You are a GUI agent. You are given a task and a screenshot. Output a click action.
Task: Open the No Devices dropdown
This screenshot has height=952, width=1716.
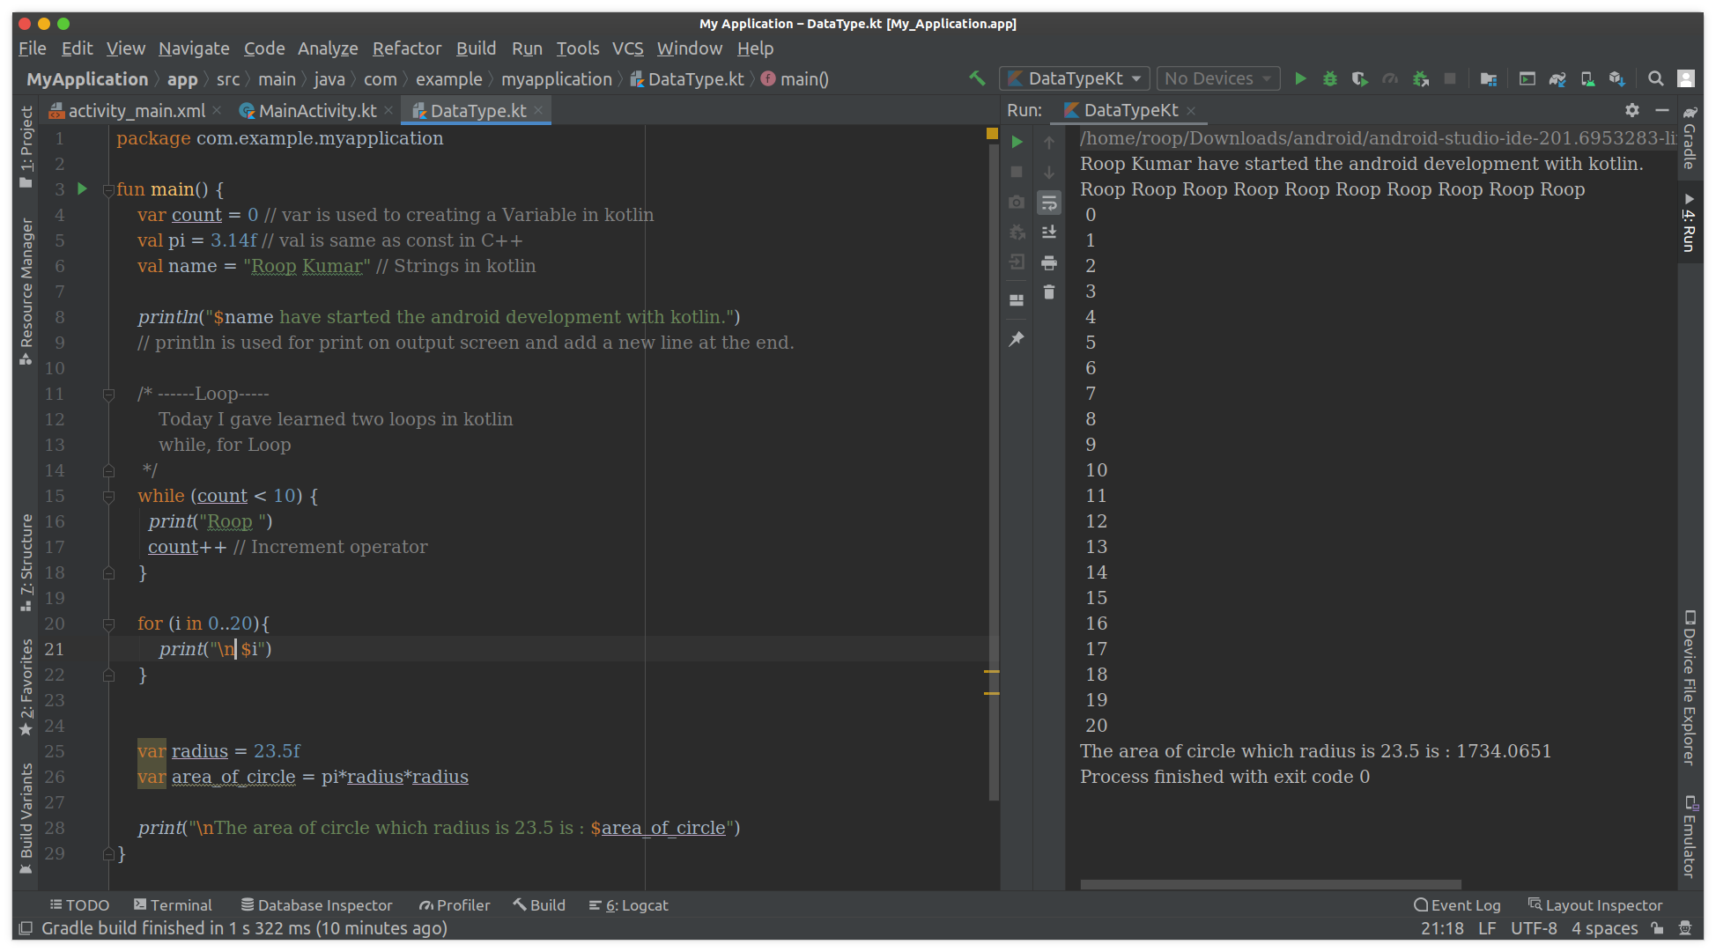point(1218,78)
